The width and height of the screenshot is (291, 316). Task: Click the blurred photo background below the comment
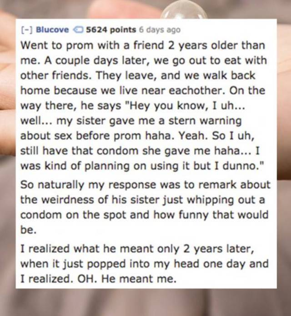coord(145,302)
